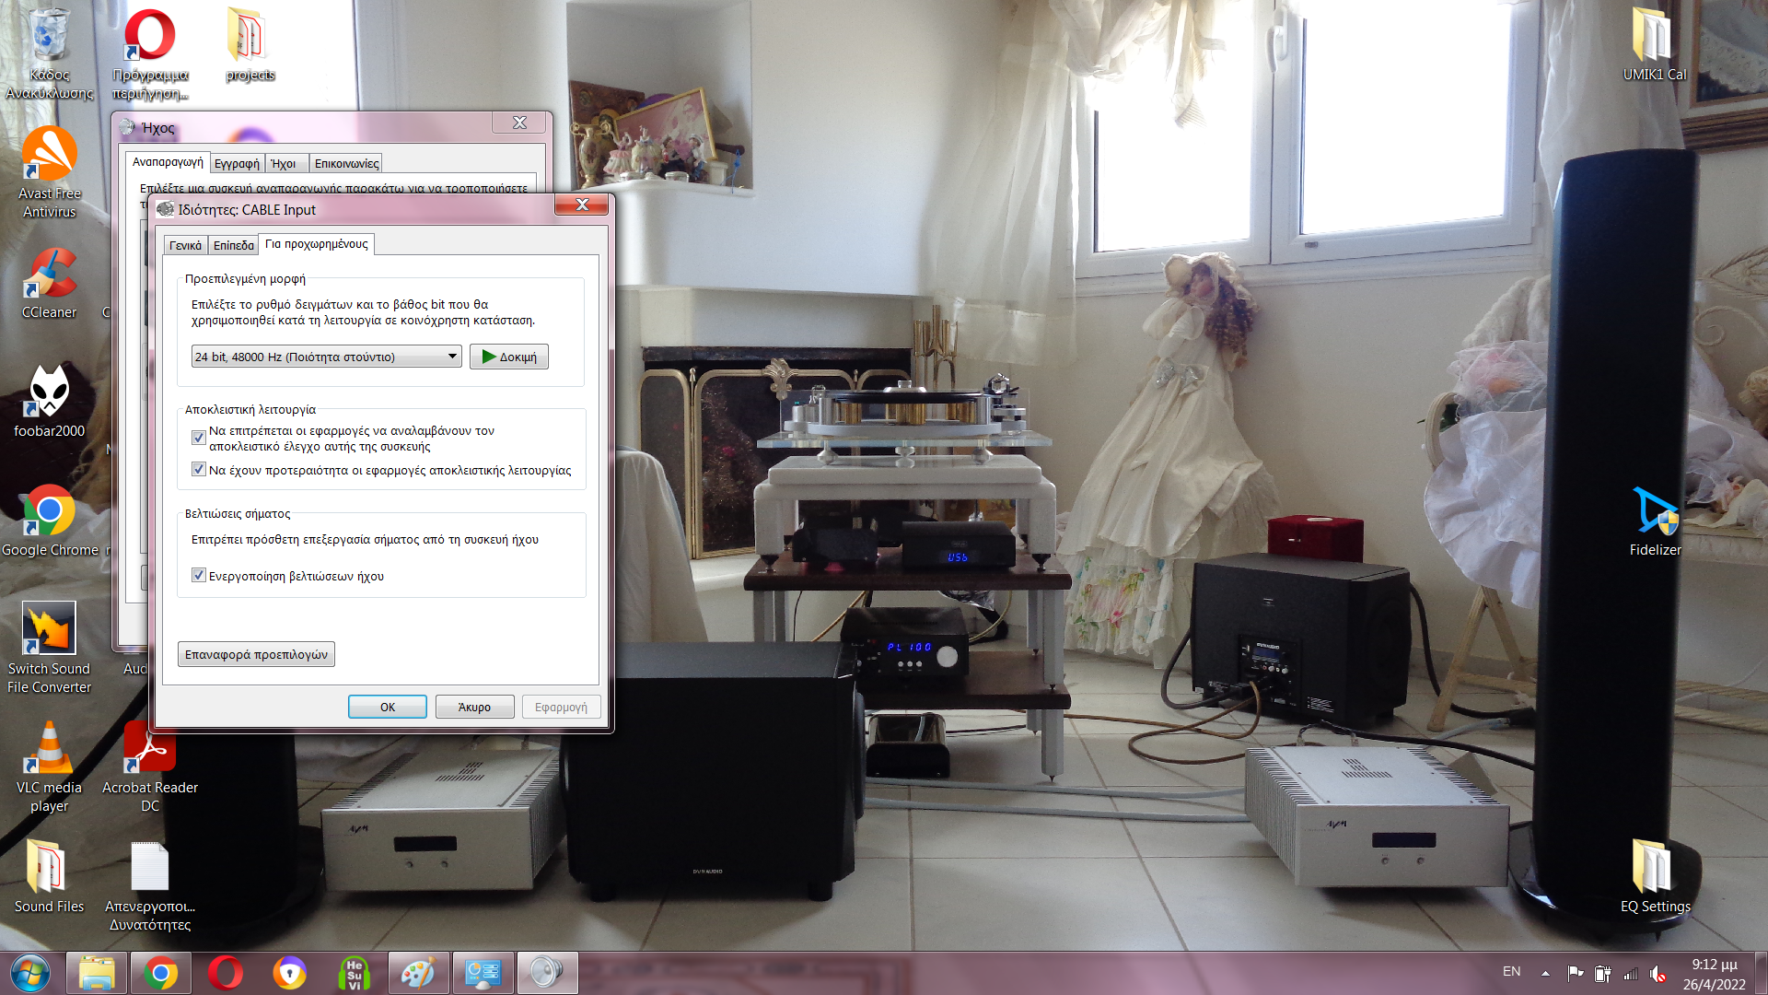This screenshot has width=1768, height=995.
Task: Switch to Επίπεδα tab
Action: coord(233,245)
